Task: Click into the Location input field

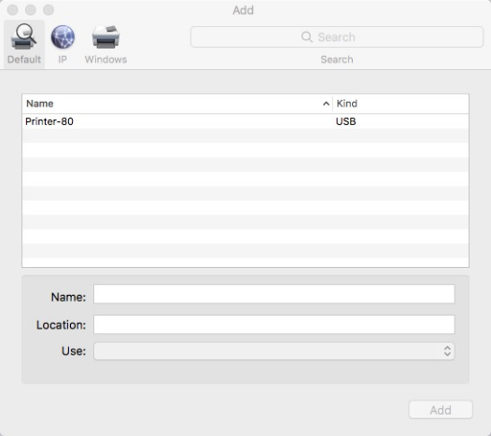Action: point(274,324)
